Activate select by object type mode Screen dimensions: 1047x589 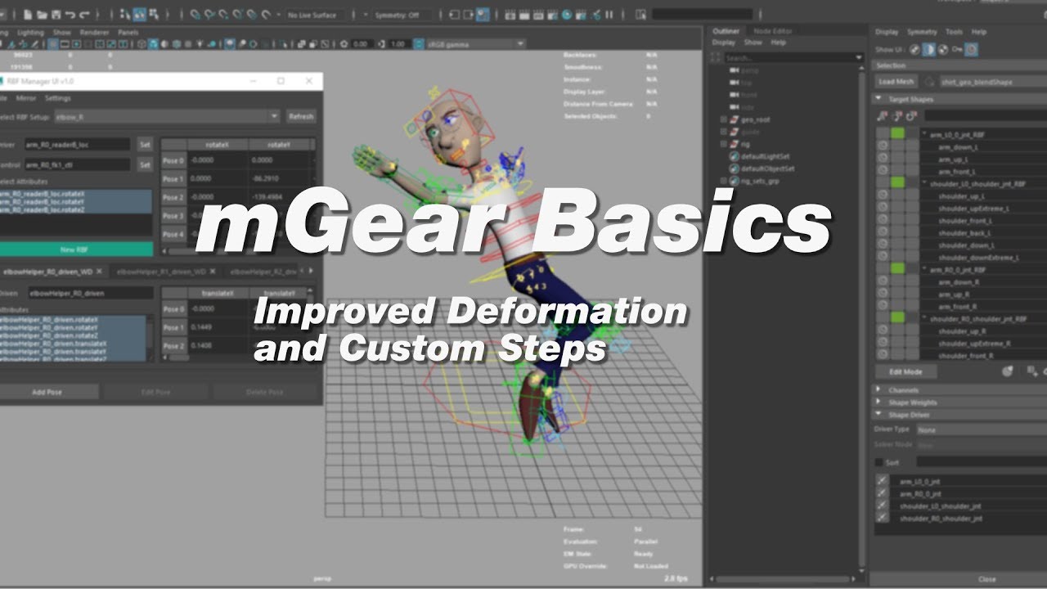tap(140, 15)
